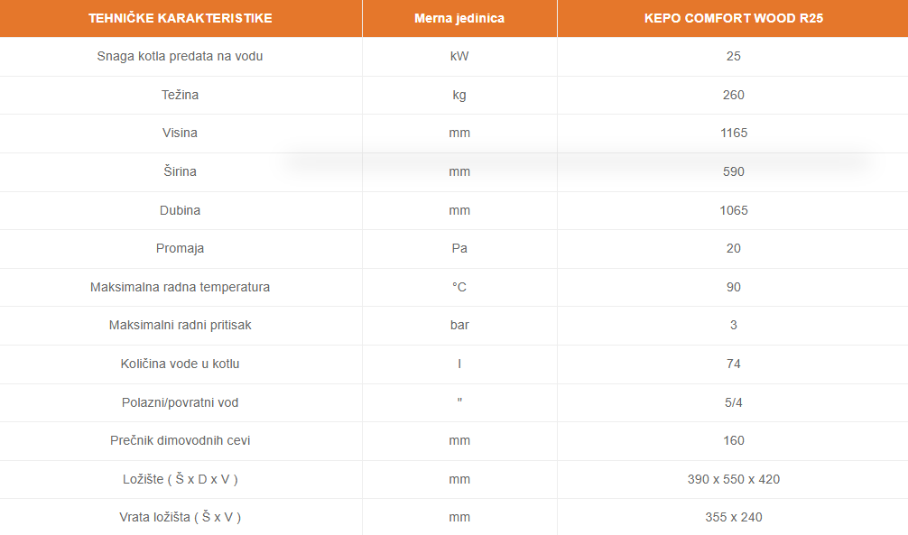Select Maksimalni radni pritisak label
908x535 pixels.
tap(181, 325)
